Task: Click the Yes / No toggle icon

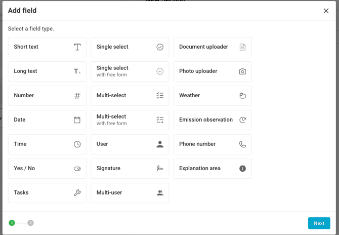Action: [77, 169]
